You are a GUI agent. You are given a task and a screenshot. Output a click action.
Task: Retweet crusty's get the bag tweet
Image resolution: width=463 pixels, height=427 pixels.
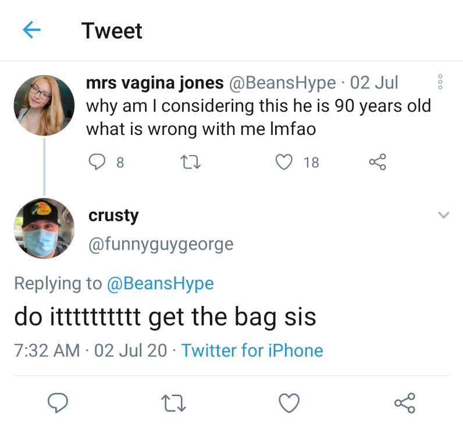point(173,403)
